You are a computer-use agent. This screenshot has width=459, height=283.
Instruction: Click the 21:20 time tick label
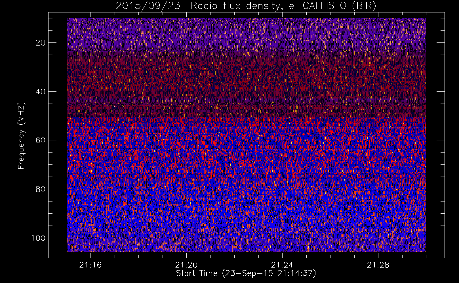pyautogui.click(x=186, y=265)
